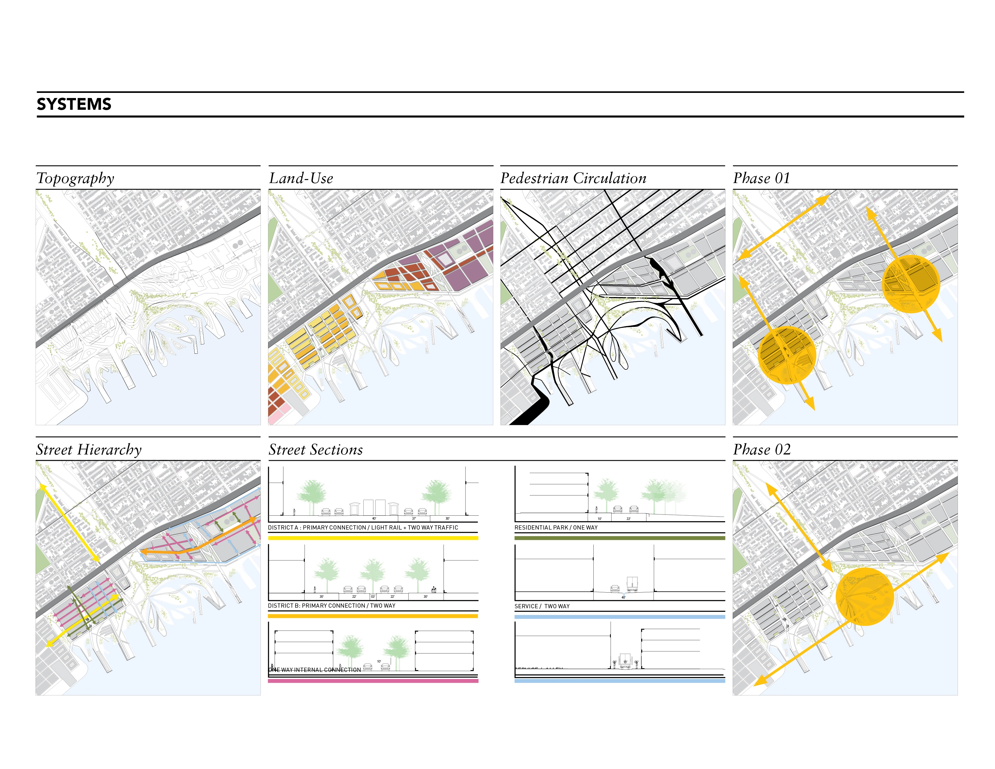Open the Street Hierarchy map
Image resolution: width=995 pixels, height=769 pixels.
(148, 578)
